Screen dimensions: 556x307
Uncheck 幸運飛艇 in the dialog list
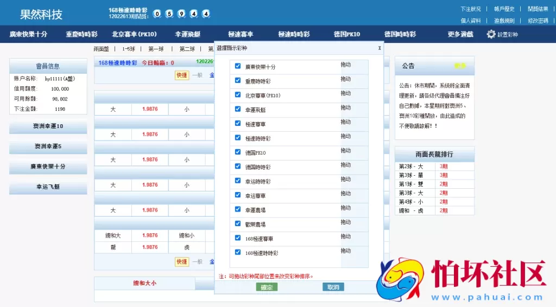238,109
